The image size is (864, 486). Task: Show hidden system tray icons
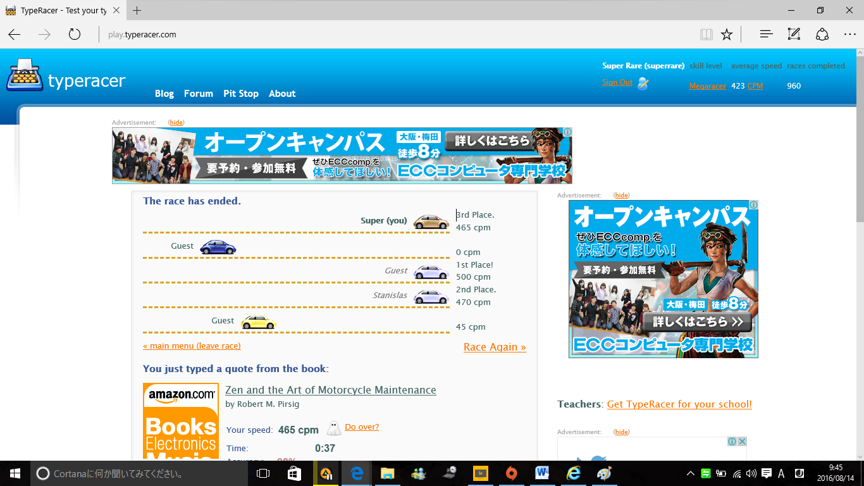click(x=691, y=473)
